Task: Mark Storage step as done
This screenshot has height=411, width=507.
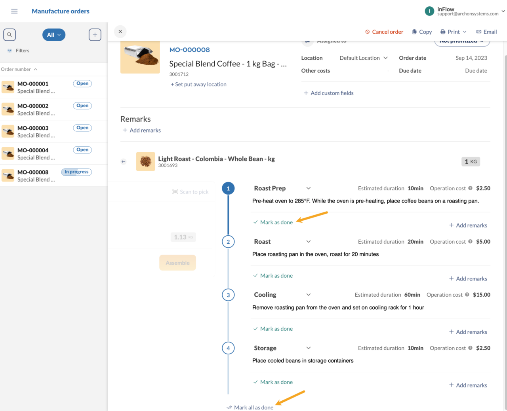Action: click(273, 382)
